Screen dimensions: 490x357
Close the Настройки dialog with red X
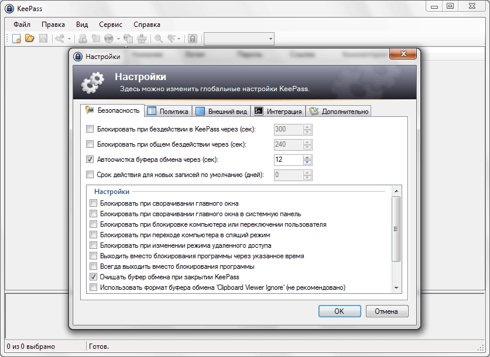(403, 54)
